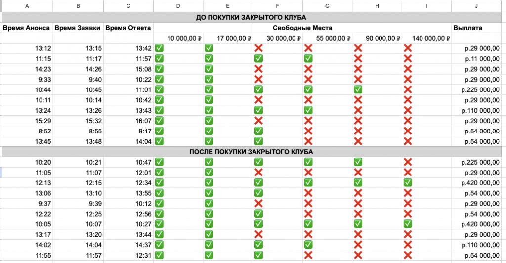
Task: Select the 'ДО ПОКУПКИ ЗАКРЫТОГО КЛУБА' title row
Action: (252, 17)
